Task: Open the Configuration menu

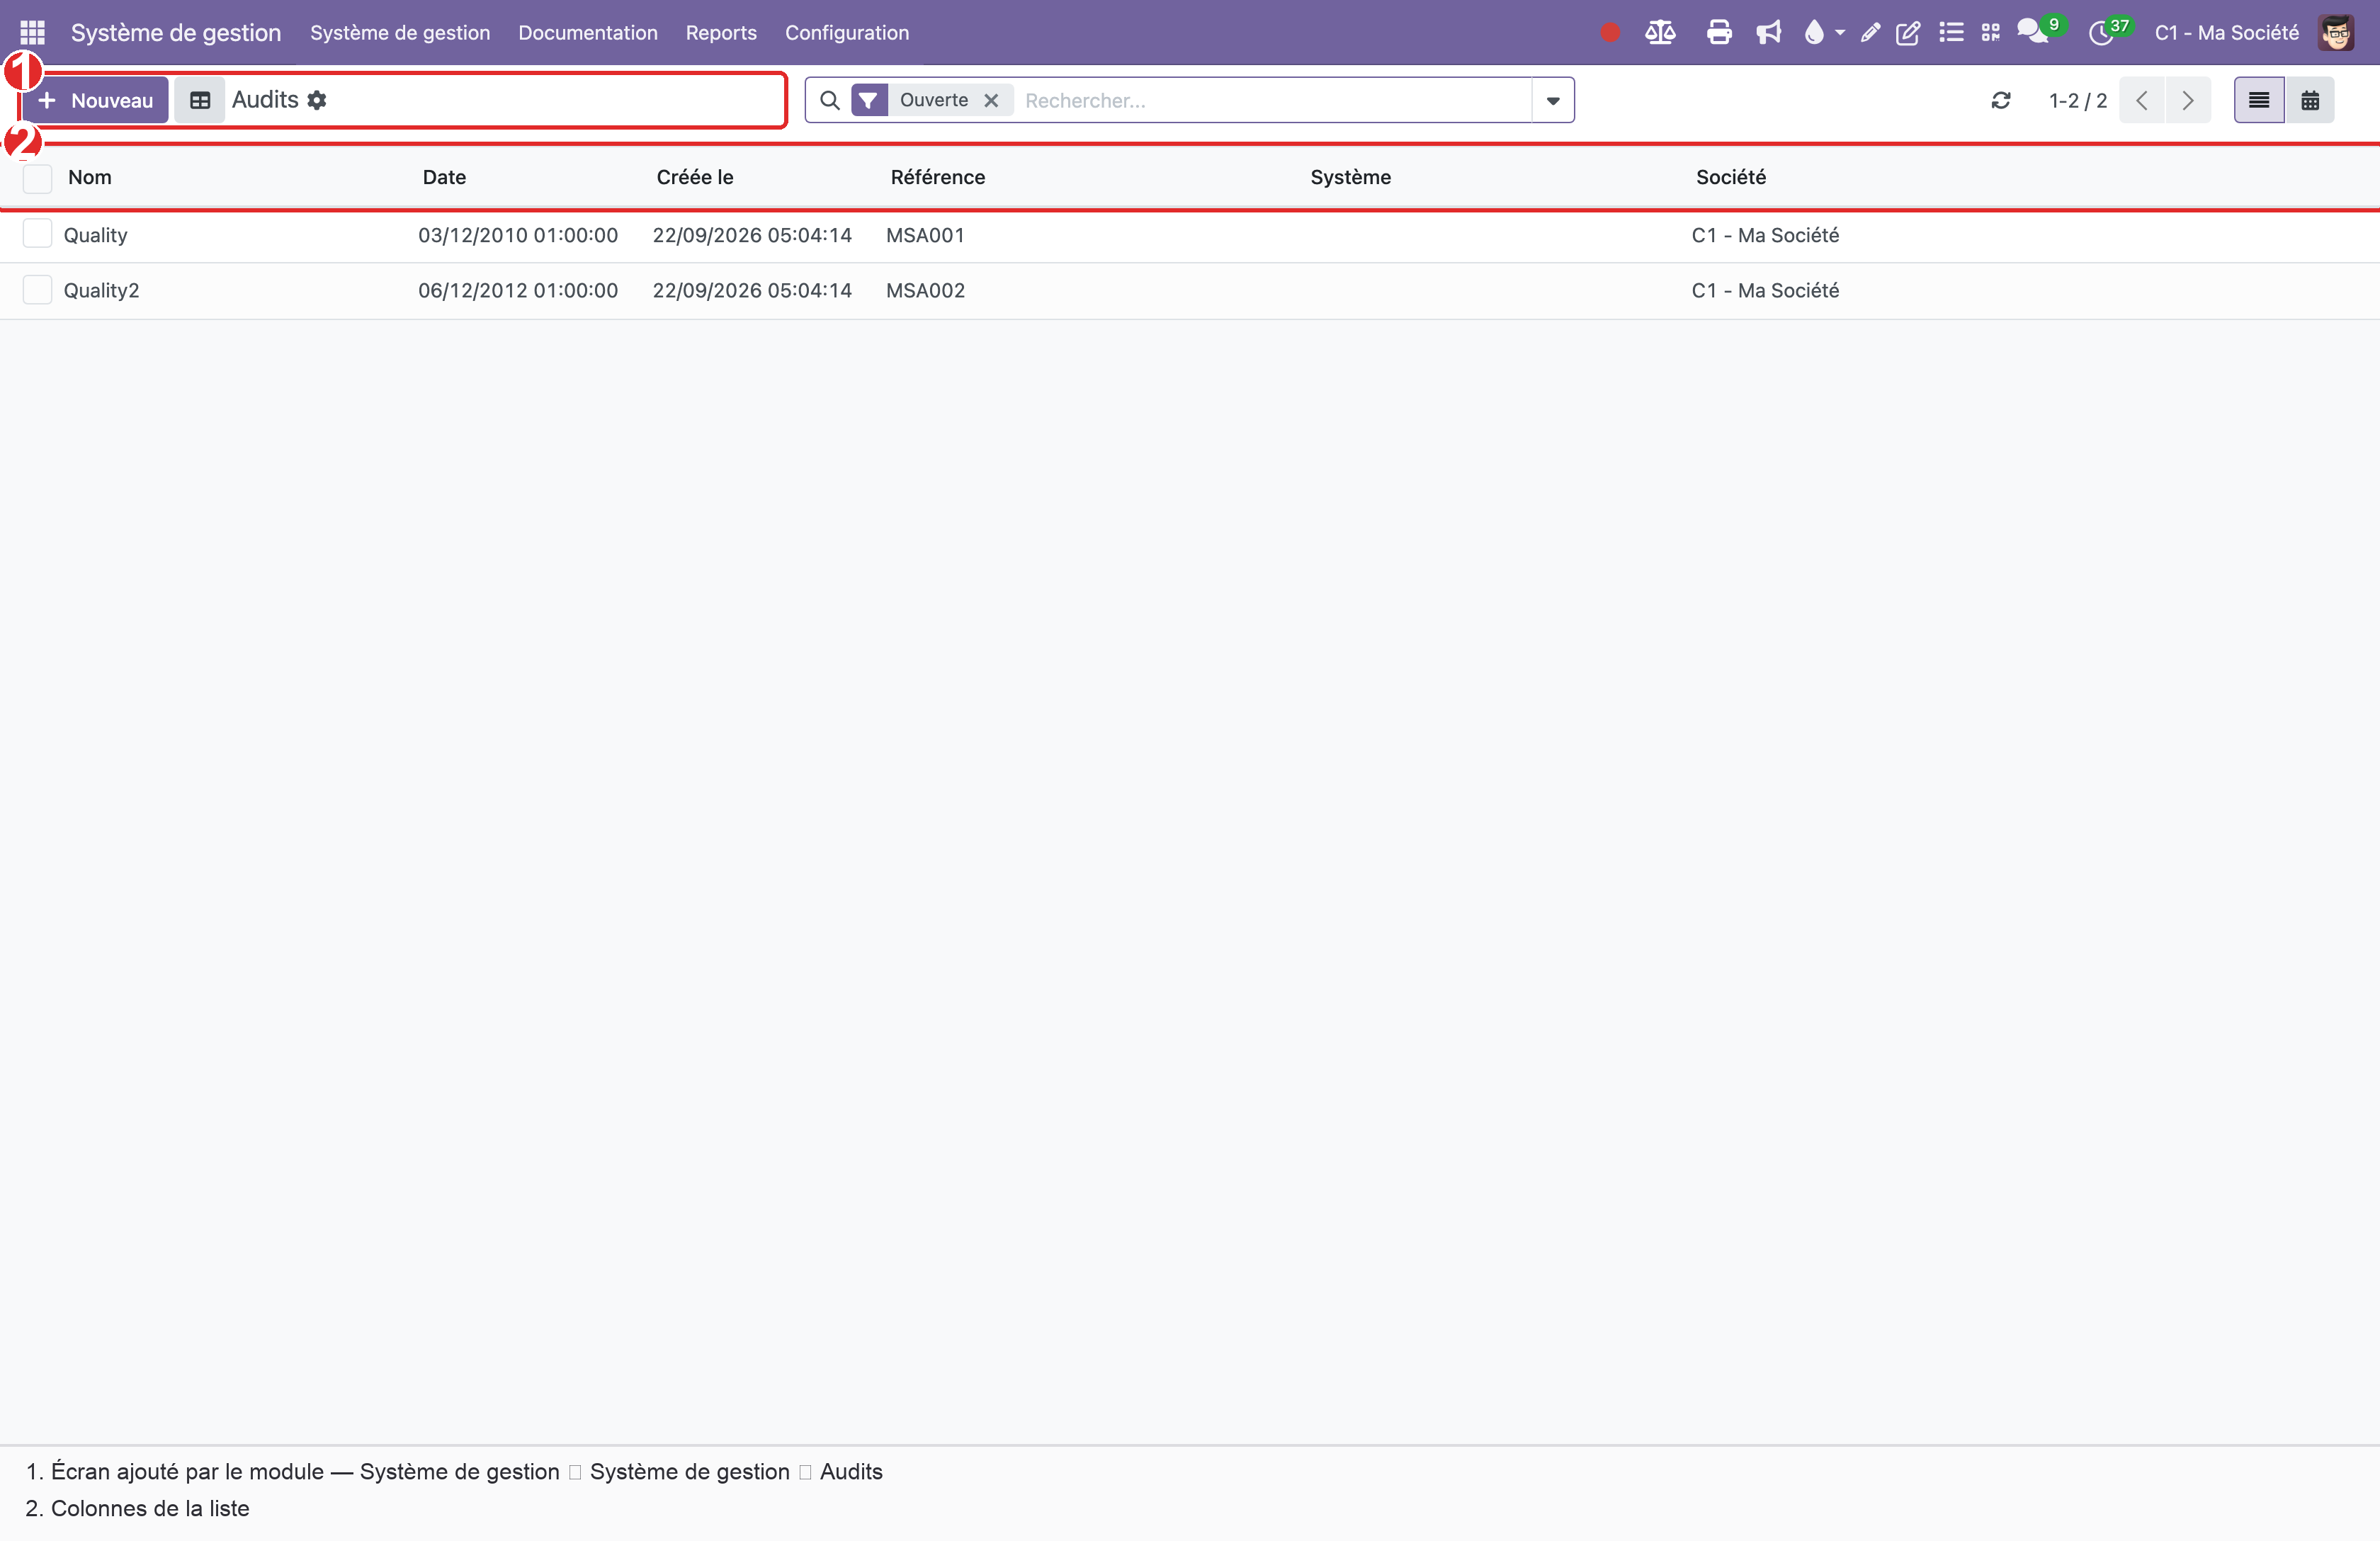Action: (x=847, y=33)
